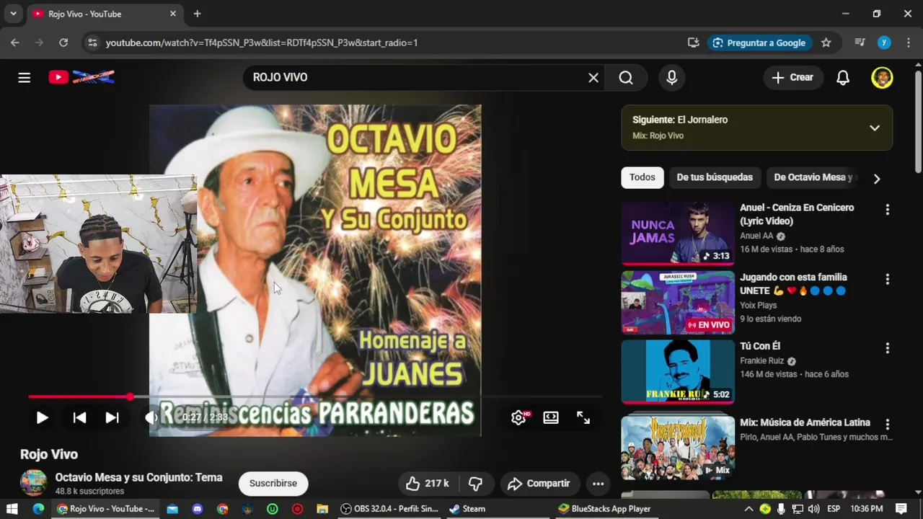Open options for the Tú Con Él video
This screenshot has width=923, height=519.
[x=888, y=348]
